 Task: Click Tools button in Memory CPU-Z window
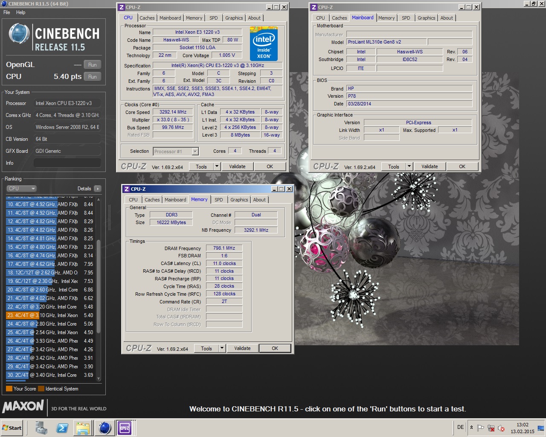click(206, 348)
